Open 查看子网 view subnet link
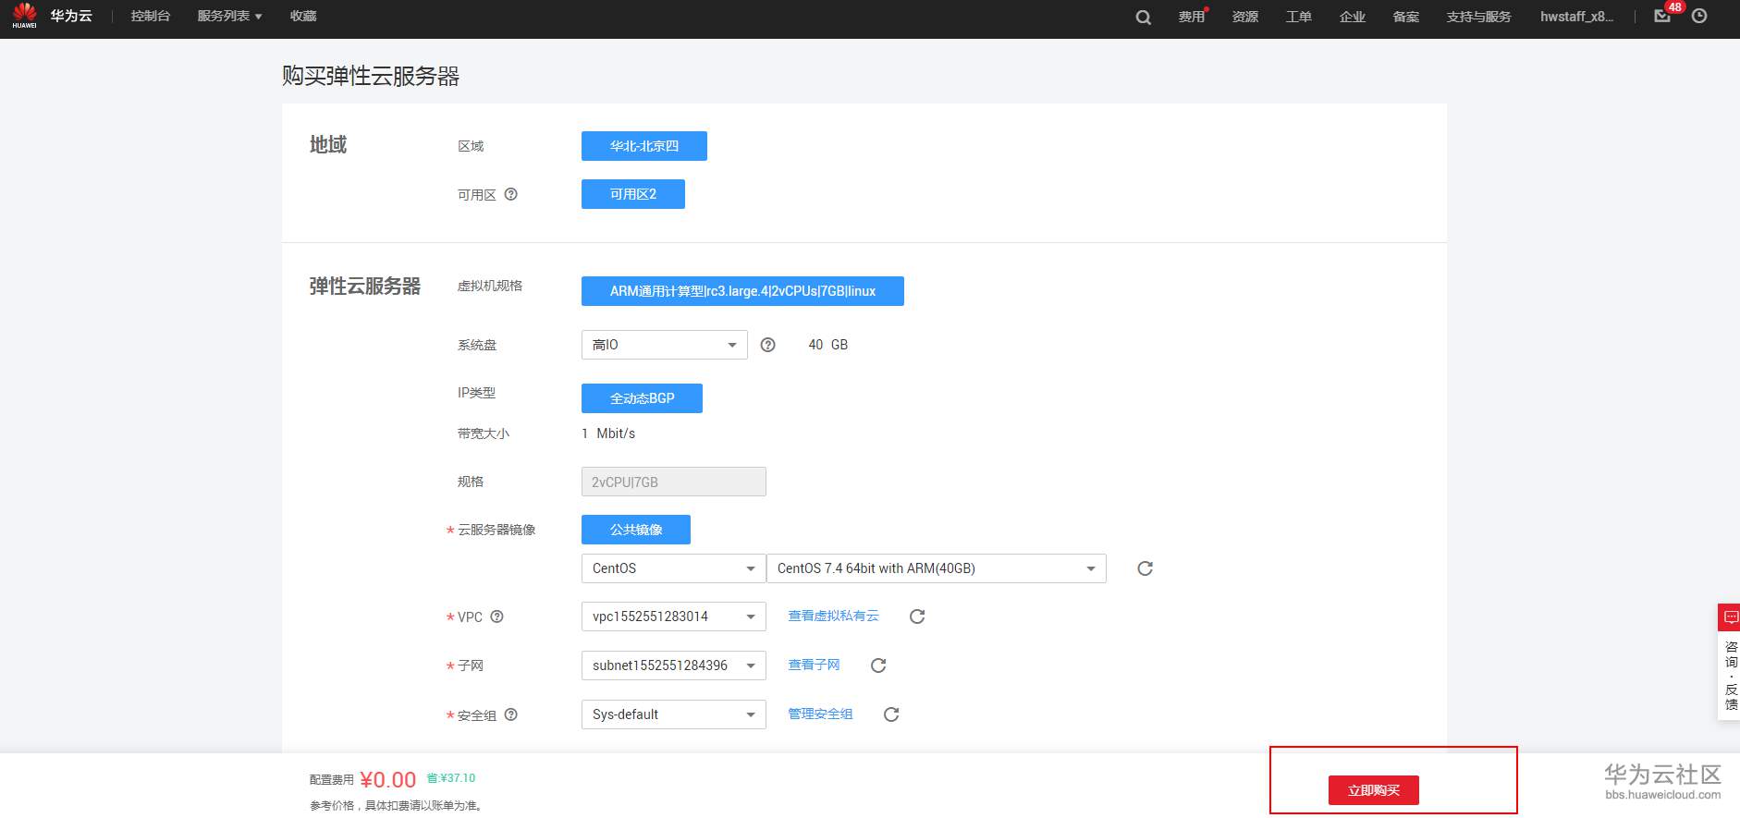Screen dimensions: 1740x818 pos(814,665)
